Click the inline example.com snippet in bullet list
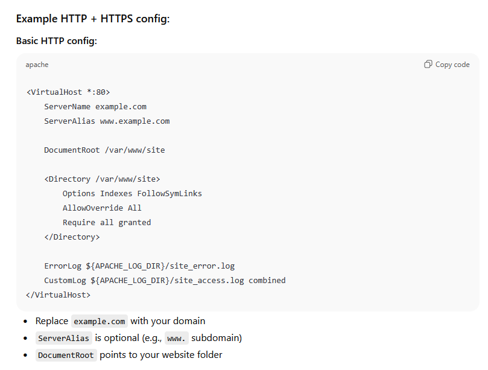The width and height of the screenshot is (488, 370). [100, 321]
